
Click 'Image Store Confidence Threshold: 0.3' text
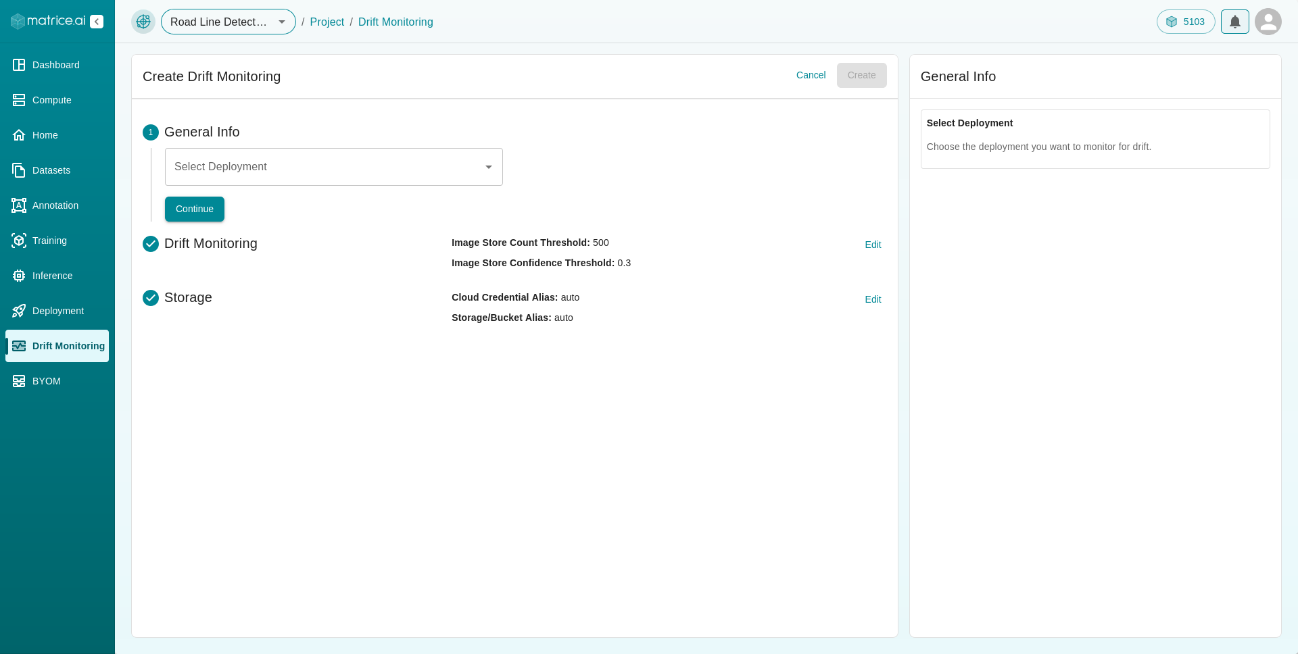point(541,263)
